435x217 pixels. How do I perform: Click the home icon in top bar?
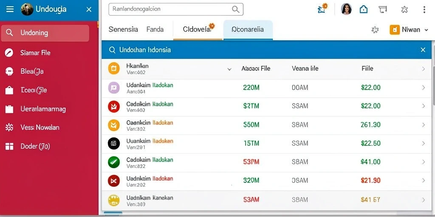pyautogui.click(x=364, y=9)
